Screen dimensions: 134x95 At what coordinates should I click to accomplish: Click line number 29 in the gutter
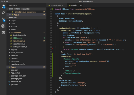[51, 54]
